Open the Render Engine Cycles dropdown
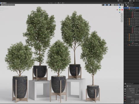This screenshot has width=139, height=104. tap(137, 89)
